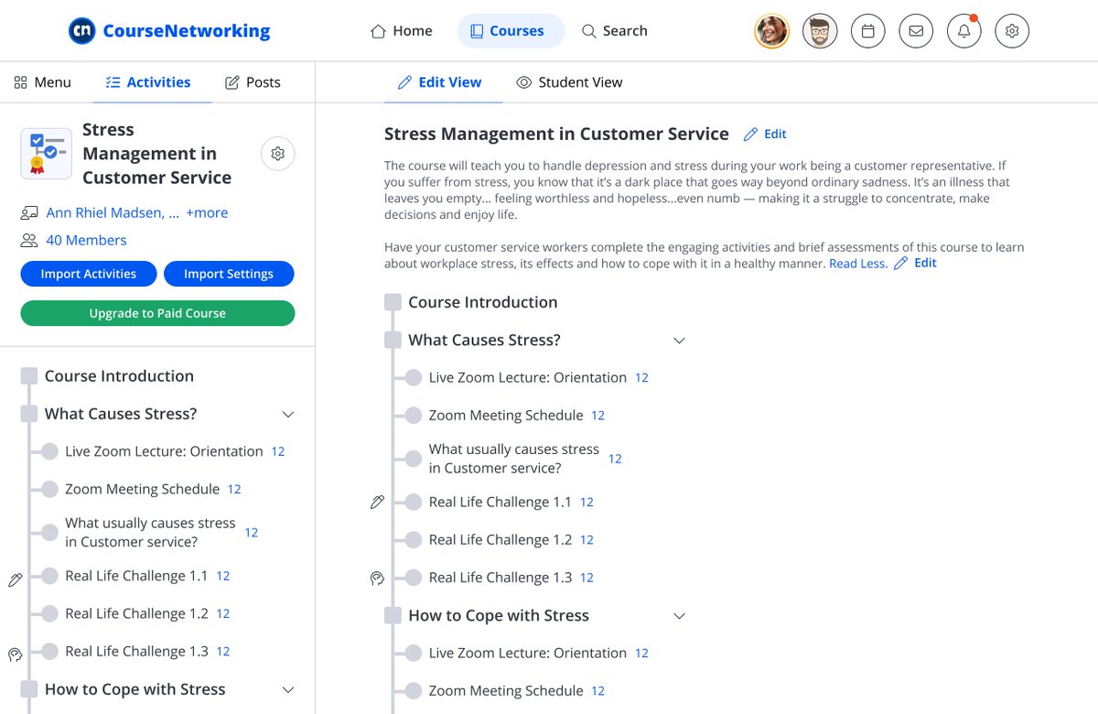Open sidebar Real Life Challenge 1.2
This screenshot has height=714, width=1098.
coord(136,613)
